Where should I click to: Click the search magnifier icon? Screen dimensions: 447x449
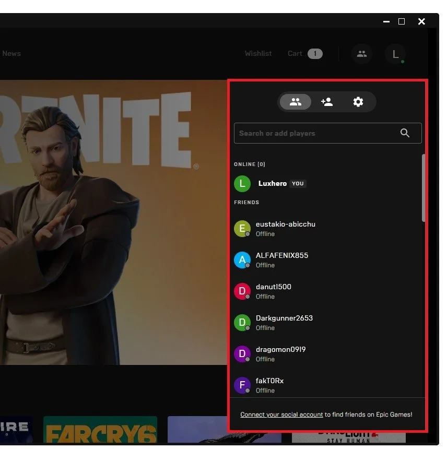click(x=405, y=133)
